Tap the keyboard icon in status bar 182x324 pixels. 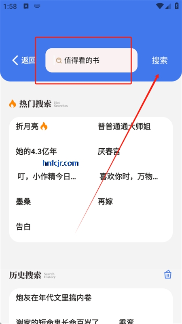pyautogui.click(x=37, y=6)
